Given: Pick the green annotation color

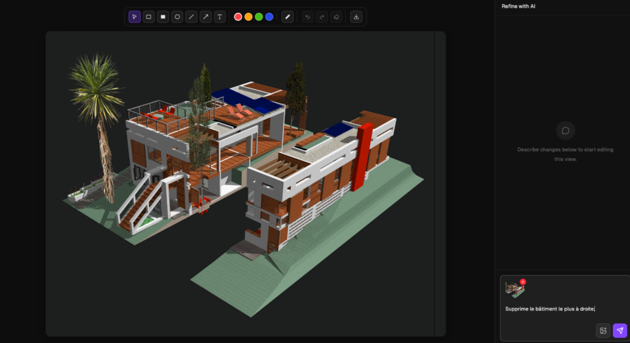Looking at the screenshot, I should click(x=259, y=17).
